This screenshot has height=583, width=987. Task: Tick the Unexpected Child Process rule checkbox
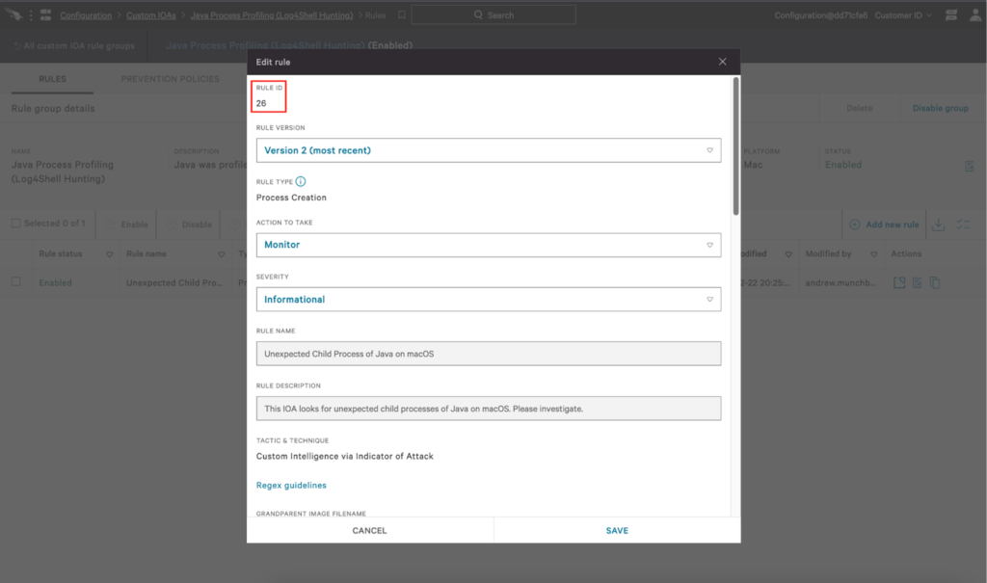click(17, 282)
